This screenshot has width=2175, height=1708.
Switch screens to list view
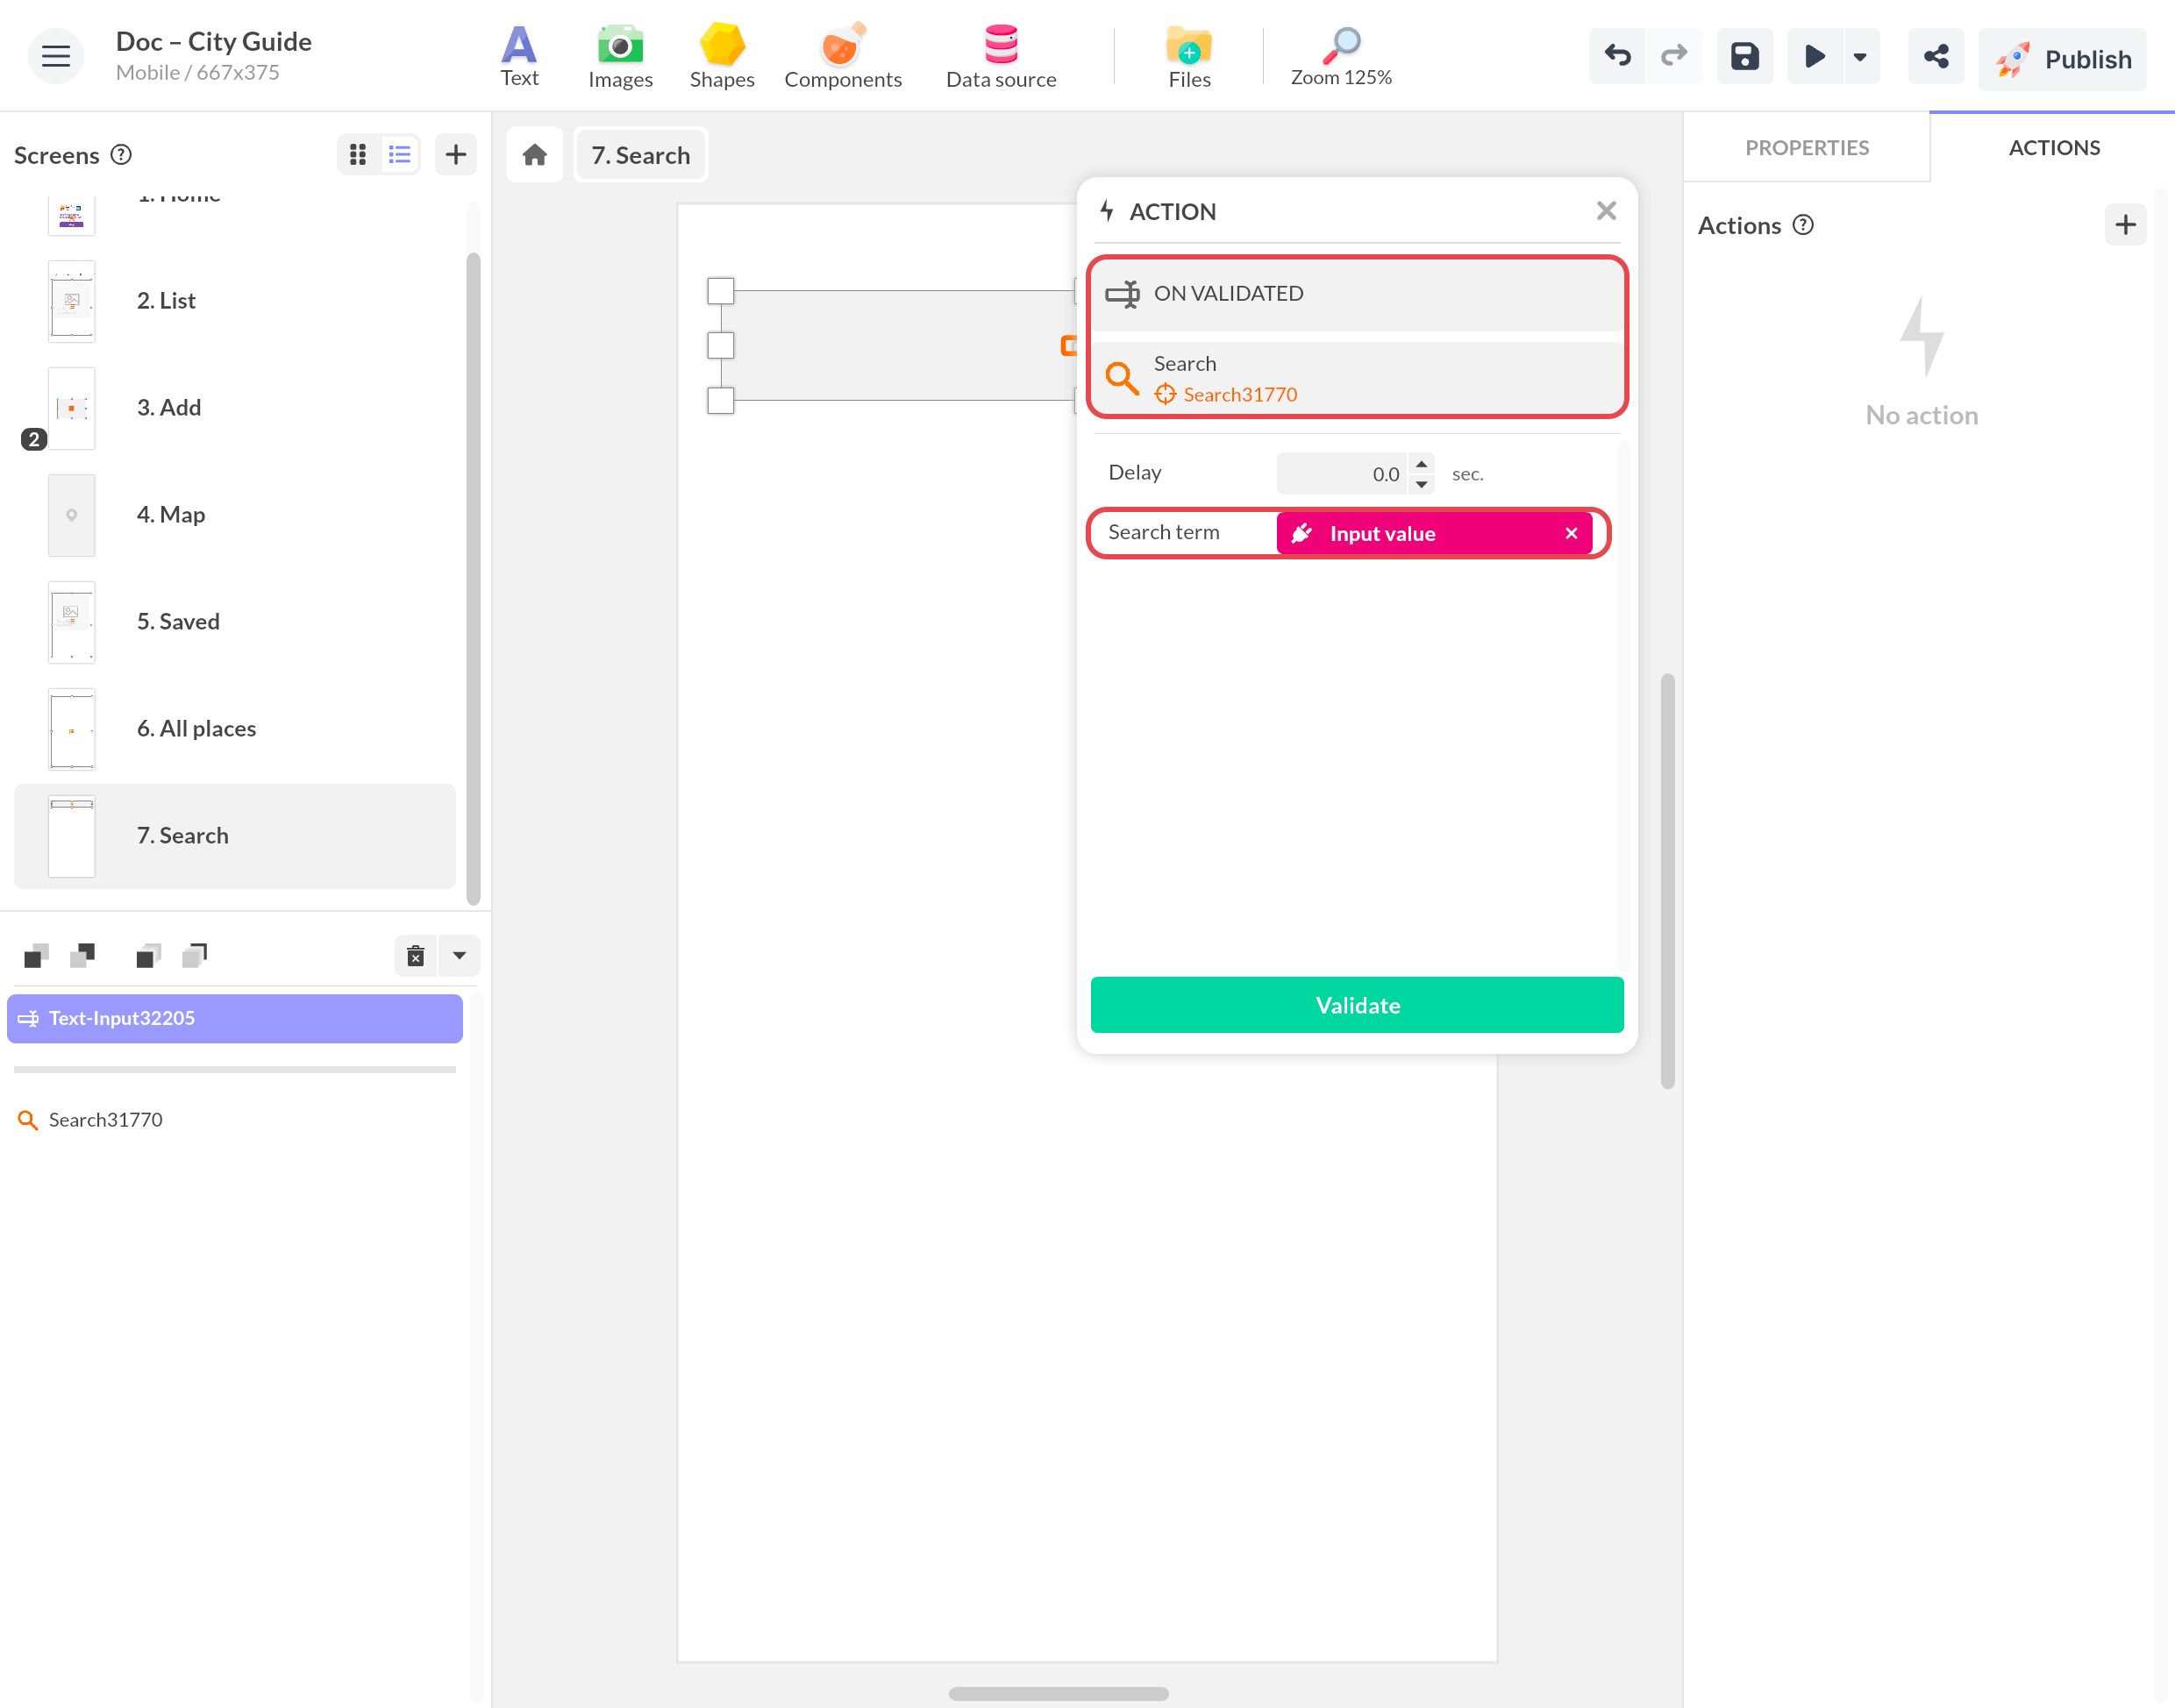tap(400, 154)
